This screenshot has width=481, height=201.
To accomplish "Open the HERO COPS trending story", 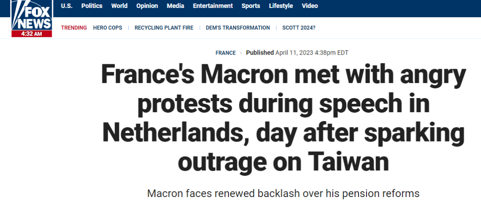I will [x=107, y=28].
